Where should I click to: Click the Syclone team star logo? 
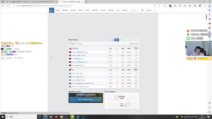(70, 49)
